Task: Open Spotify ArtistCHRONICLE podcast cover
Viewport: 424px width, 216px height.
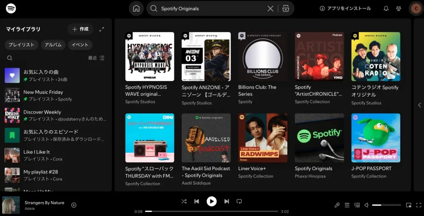Action: tap(319, 57)
